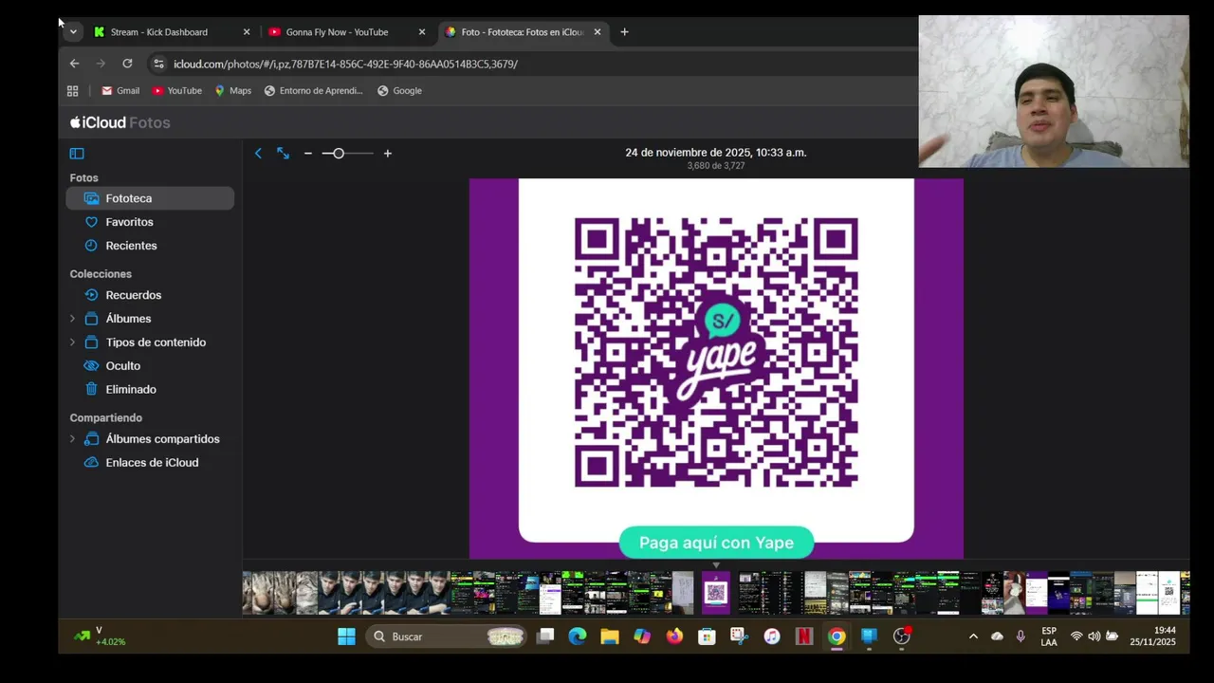Close the Gonna Fly Now YouTube tab

coord(422,32)
